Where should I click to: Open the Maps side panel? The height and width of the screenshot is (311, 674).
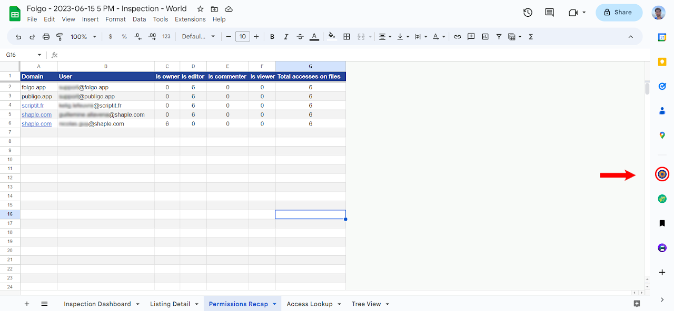coord(662,136)
